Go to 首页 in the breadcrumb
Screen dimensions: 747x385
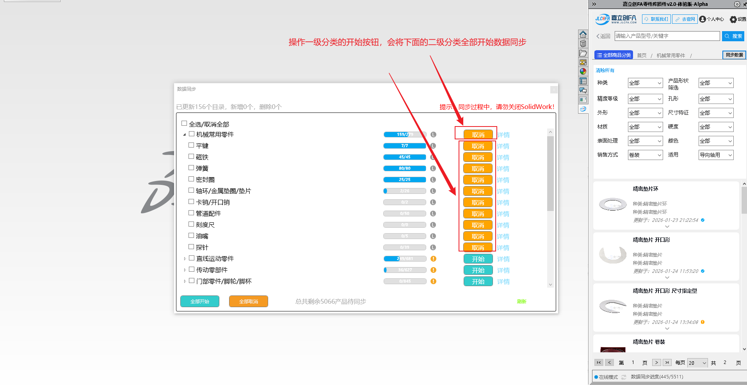click(642, 56)
